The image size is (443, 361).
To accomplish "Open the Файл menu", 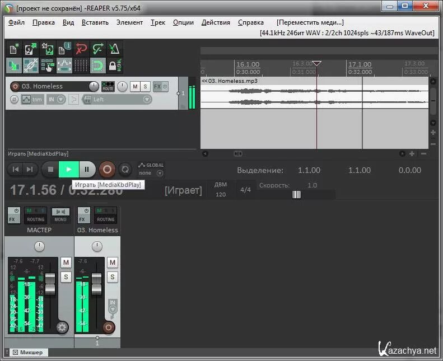I will click(16, 22).
